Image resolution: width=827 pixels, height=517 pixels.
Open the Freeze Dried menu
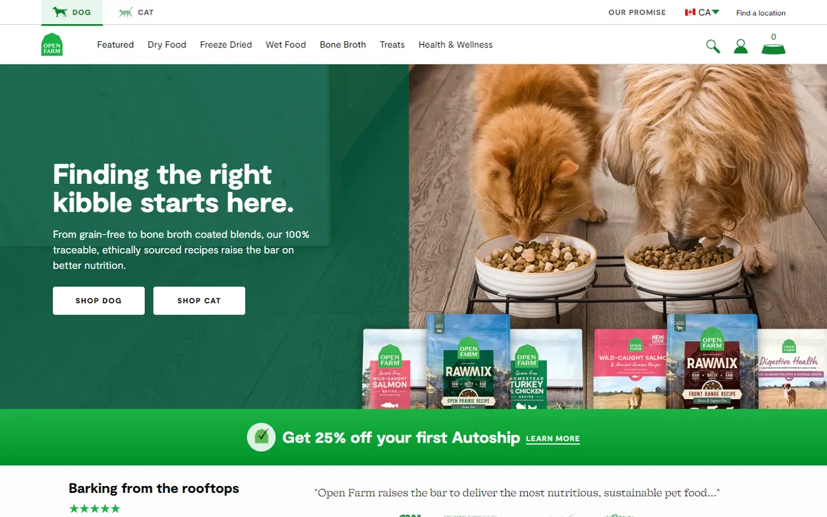coord(226,45)
